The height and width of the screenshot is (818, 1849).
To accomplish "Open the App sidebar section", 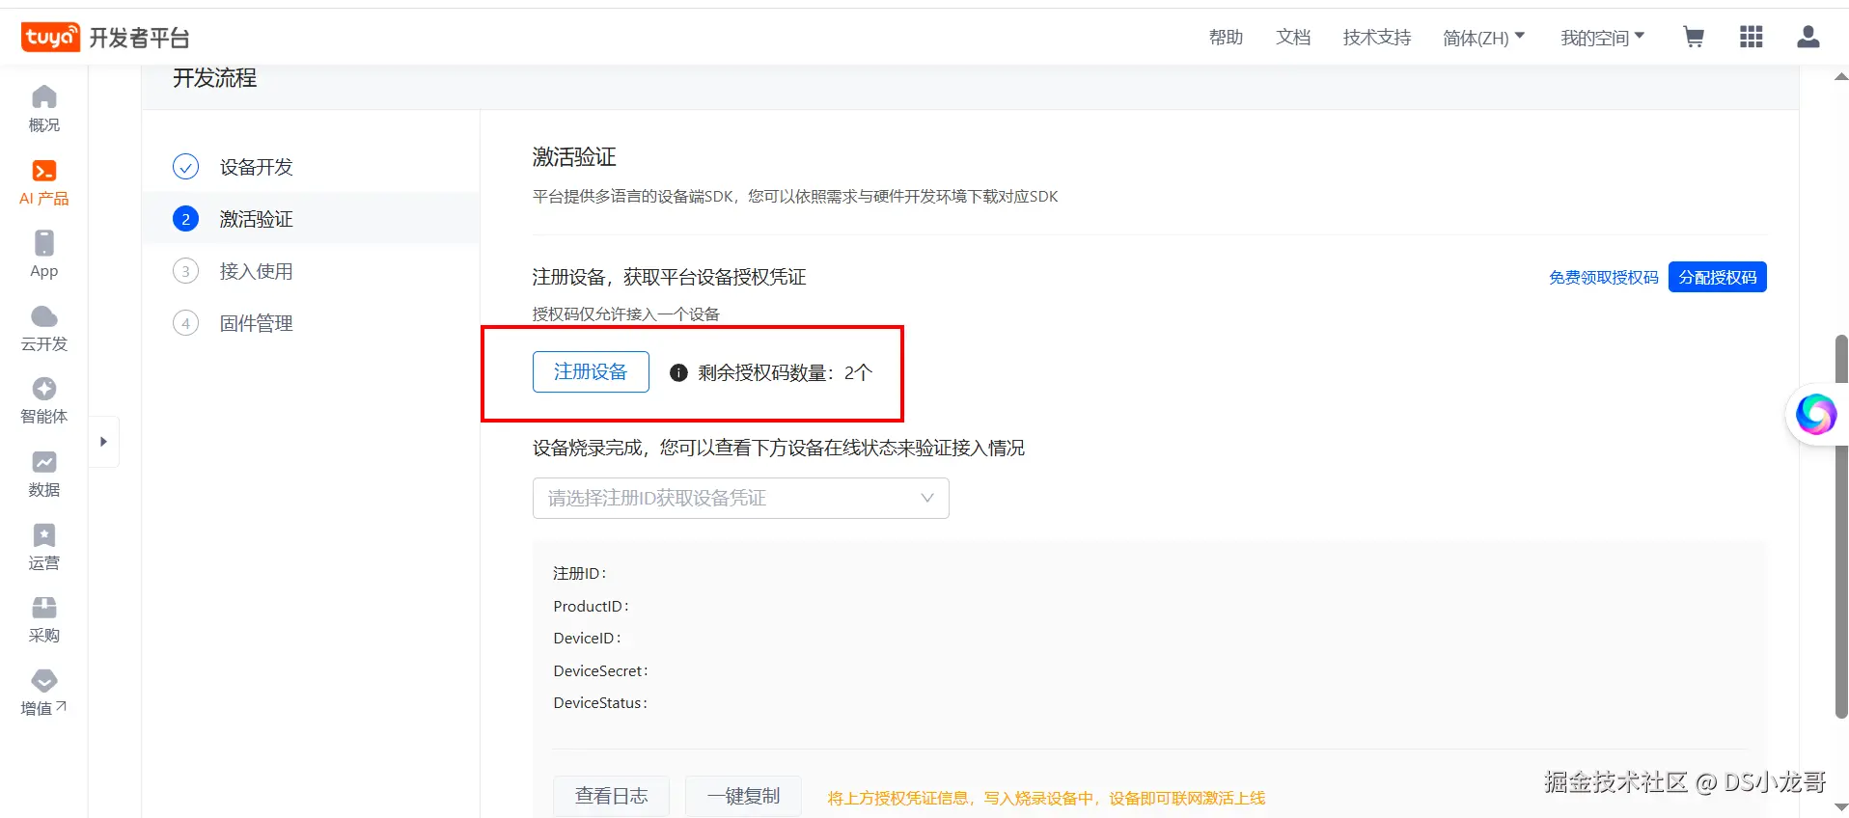I will coord(44,255).
